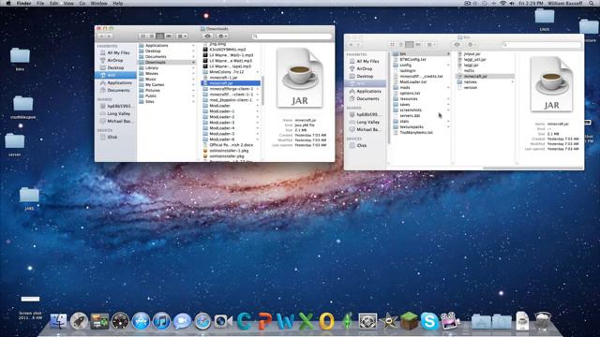
Task: Expand resources folder in bin window
Action: coord(448,98)
